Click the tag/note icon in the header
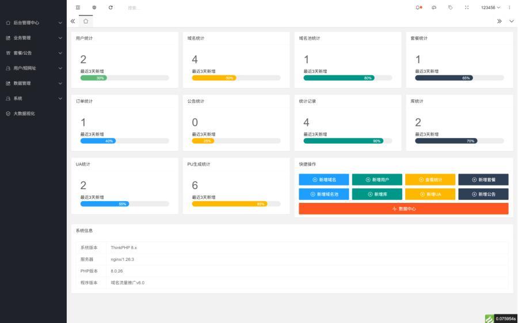Image resolution: width=518 pixels, height=323 pixels. point(450,7)
